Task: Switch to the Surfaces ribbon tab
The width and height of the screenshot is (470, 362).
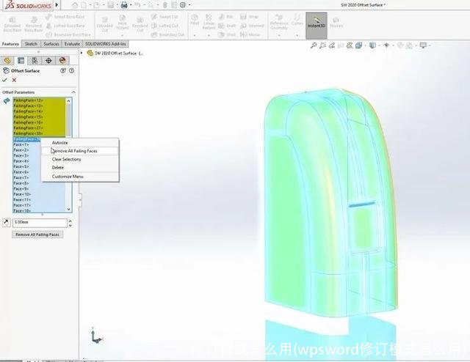Action: tap(51, 44)
